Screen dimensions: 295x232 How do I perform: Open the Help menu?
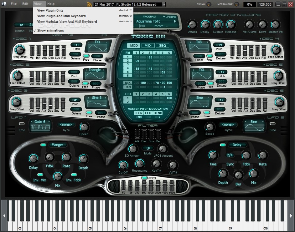tap(51, 4)
